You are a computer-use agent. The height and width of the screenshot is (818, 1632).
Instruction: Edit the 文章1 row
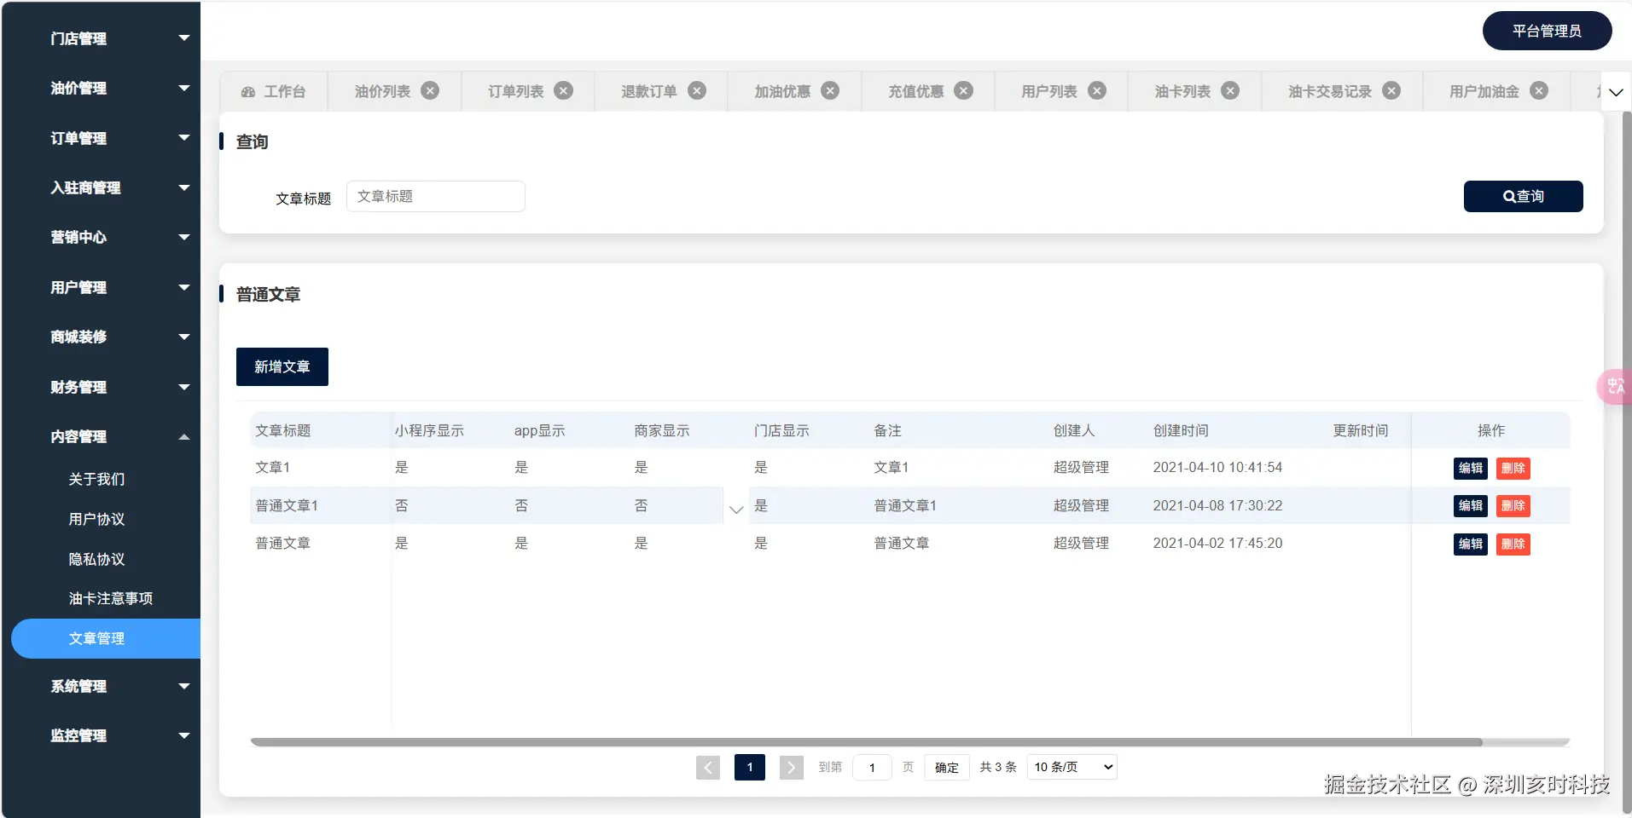pyautogui.click(x=1470, y=468)
